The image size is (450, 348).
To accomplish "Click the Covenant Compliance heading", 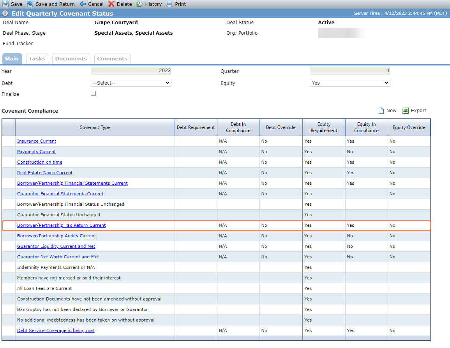I will point(30,111).
